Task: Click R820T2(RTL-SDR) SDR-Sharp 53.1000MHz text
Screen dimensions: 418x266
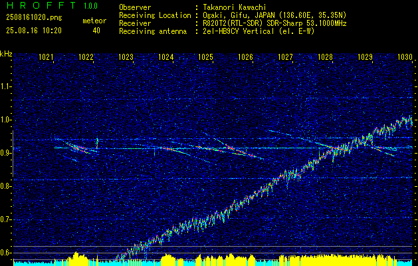Action: click(x=274, y=23)
